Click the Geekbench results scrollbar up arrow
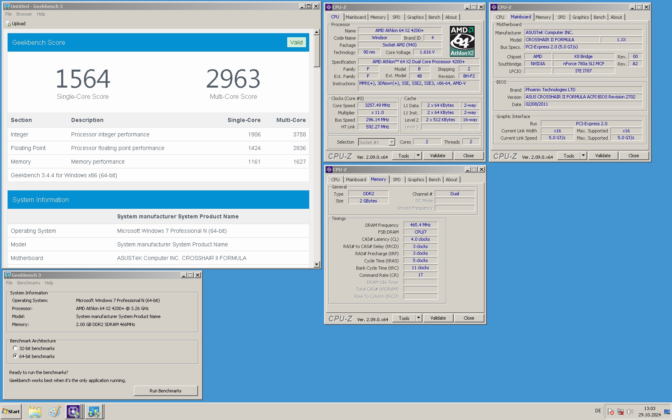The height and width of the screenshot is (420, 672). pyautogui.click(x=317, y=32)
